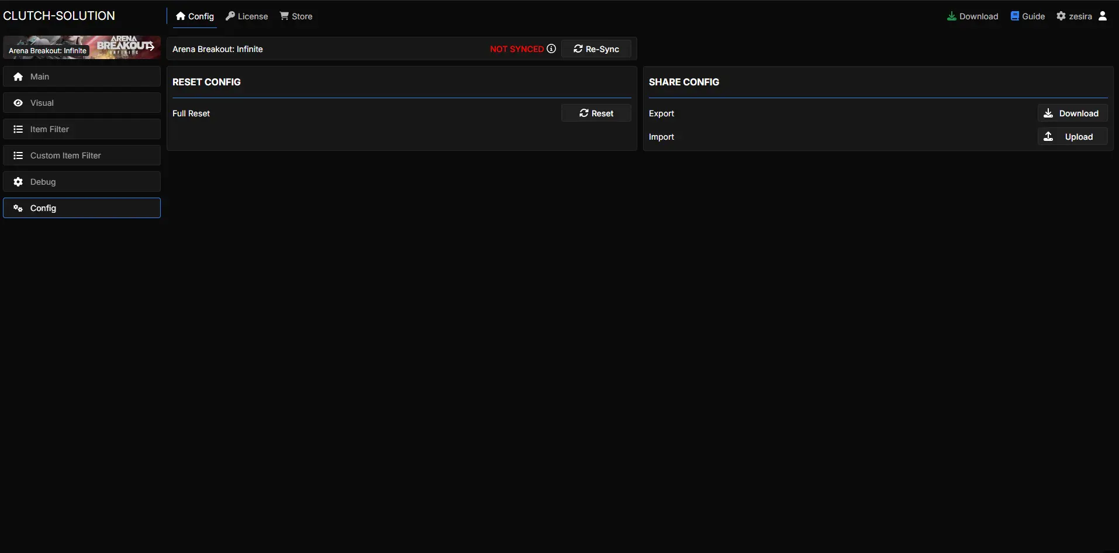Open Custom Item Filter section
1119x553 pixels.
coord(82,155)
